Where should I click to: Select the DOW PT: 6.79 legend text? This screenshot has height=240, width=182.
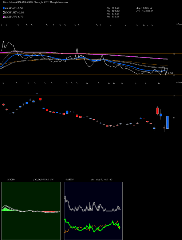pos(14,17)
